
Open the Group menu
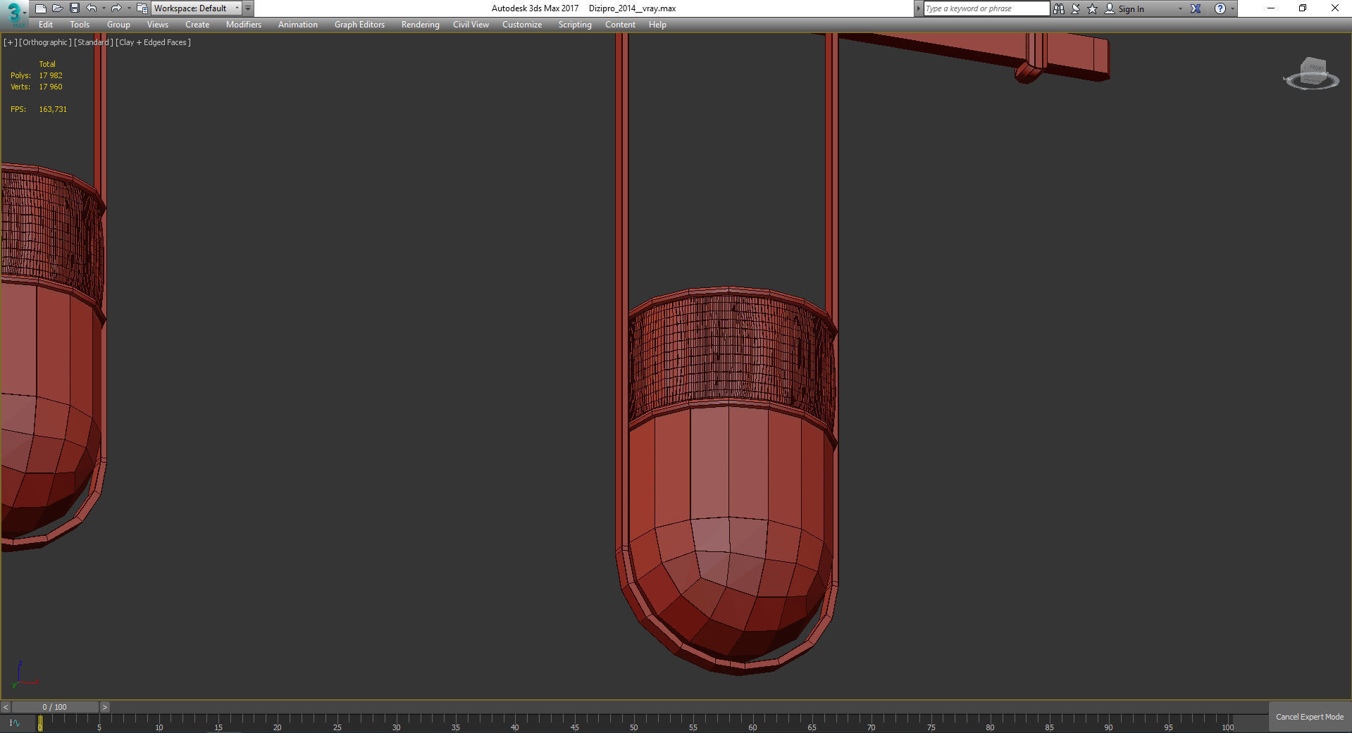click(118, 25)
